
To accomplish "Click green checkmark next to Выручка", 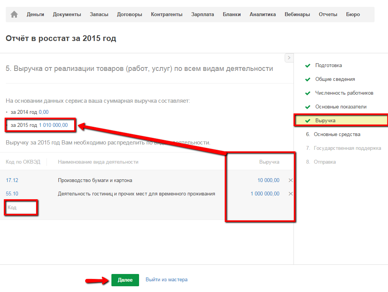I will point(308,121).
